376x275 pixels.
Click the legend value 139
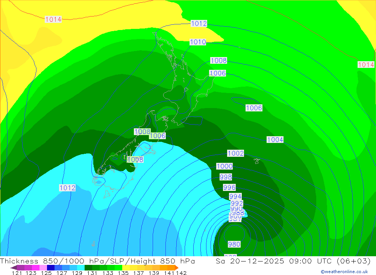tap(154, 273)
